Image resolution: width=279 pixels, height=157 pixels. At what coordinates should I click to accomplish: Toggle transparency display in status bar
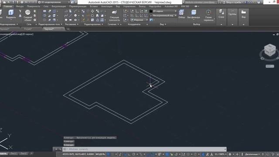pos(167,154)
